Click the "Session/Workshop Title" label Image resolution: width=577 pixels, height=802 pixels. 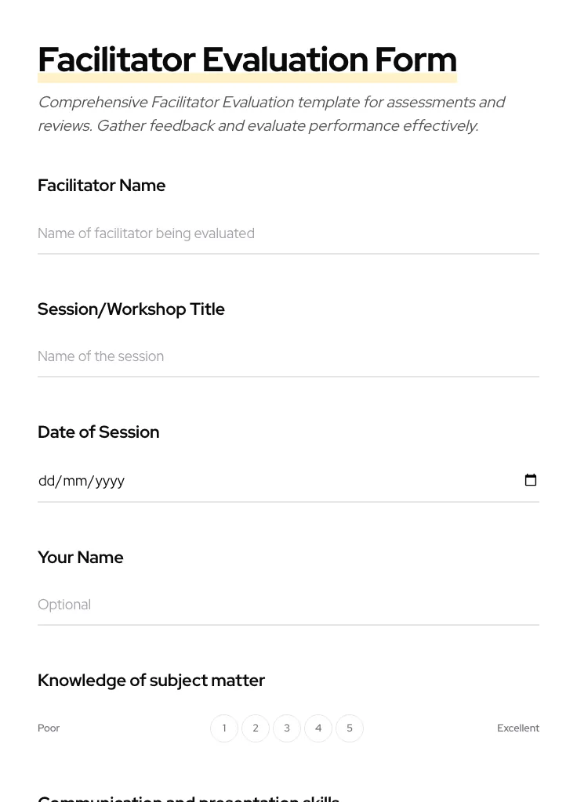(131, 309)
